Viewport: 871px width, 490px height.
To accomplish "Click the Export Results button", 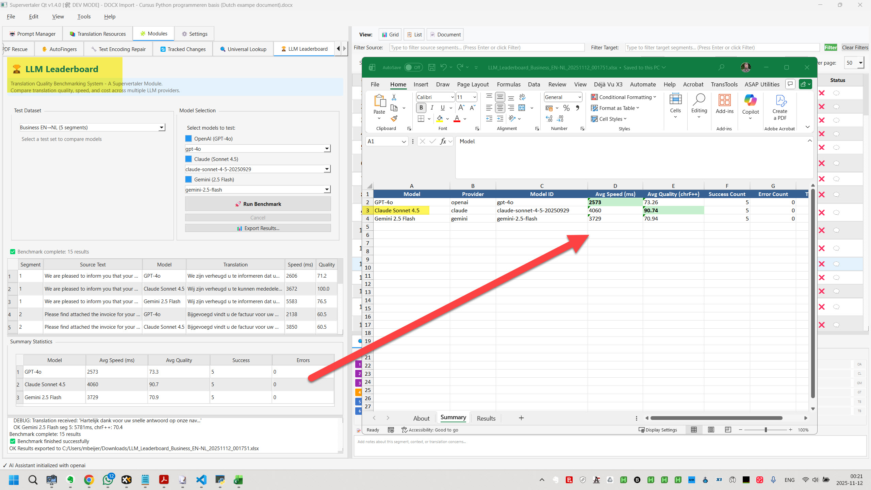I will 258,228.
